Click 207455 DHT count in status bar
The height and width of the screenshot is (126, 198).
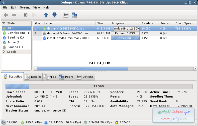pos(125,122)
